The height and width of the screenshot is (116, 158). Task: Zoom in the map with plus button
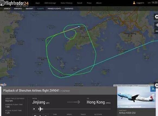tap(156, 25)
